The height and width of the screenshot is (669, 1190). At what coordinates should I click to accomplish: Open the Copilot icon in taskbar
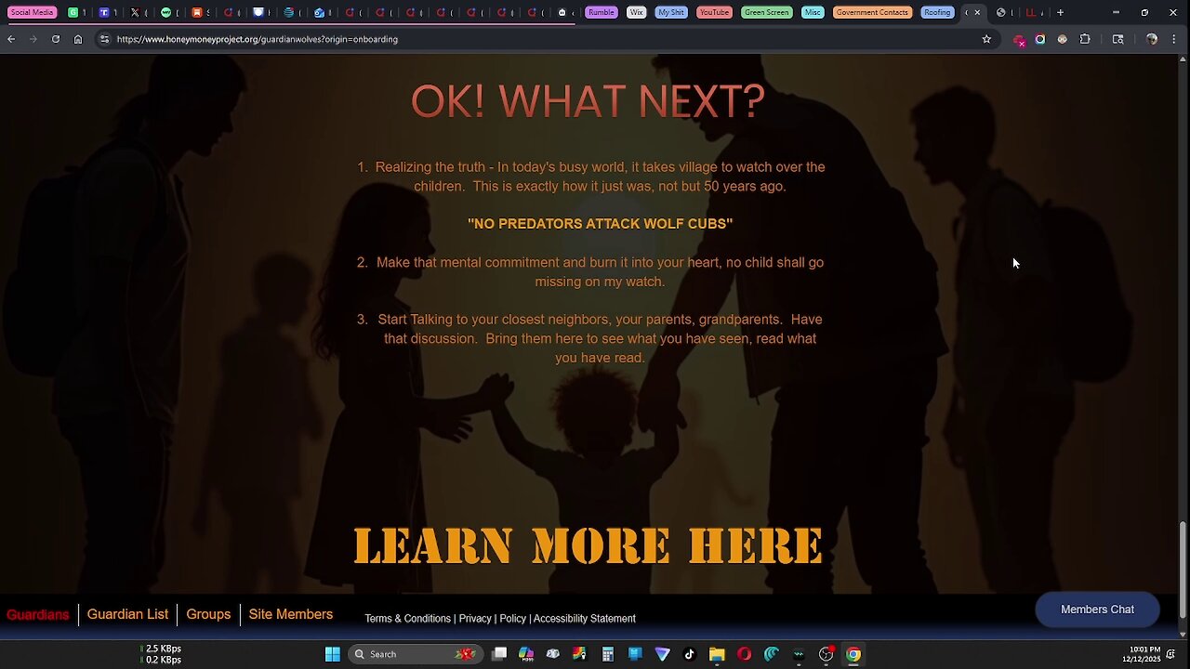point(526,654)
